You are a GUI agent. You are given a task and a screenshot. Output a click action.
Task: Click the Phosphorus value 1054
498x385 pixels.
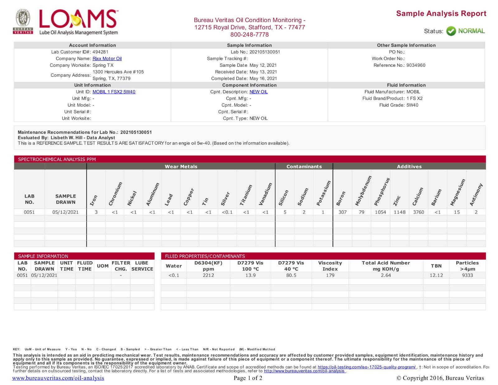click(x=380, y=212)
